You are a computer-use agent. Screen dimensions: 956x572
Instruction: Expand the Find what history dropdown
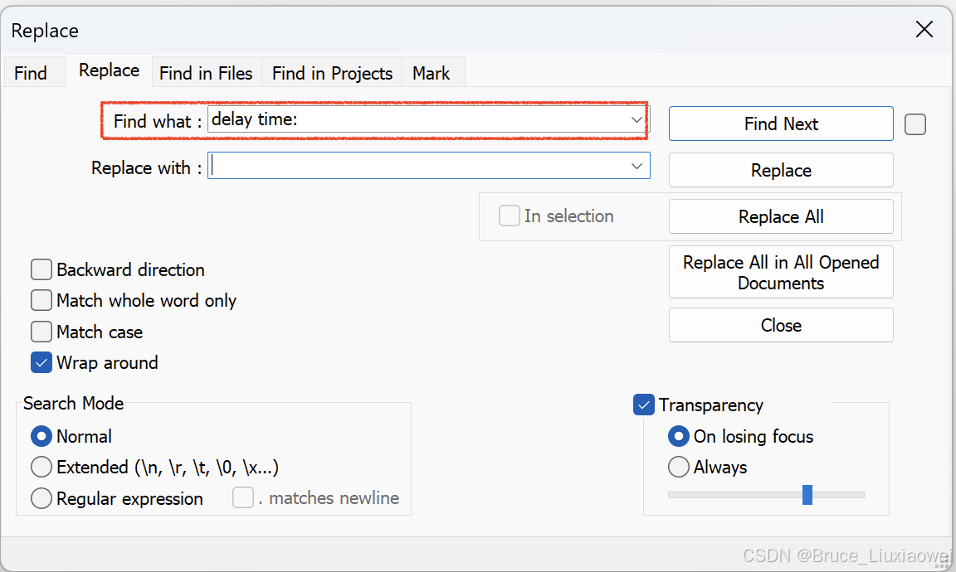637,120
